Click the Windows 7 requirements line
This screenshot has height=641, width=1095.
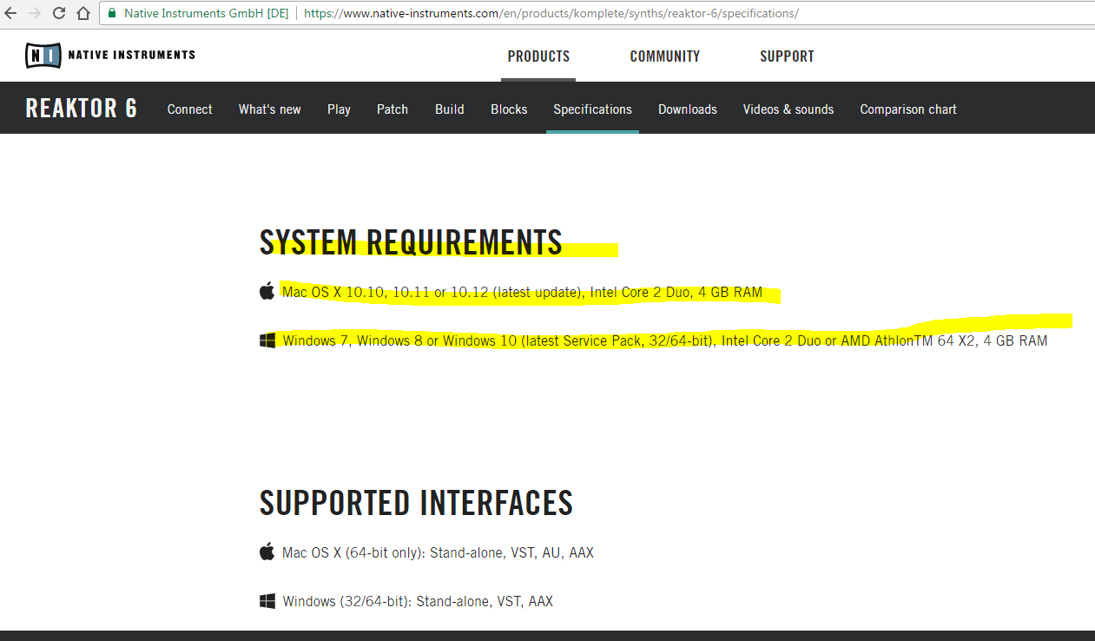[665, 340]
